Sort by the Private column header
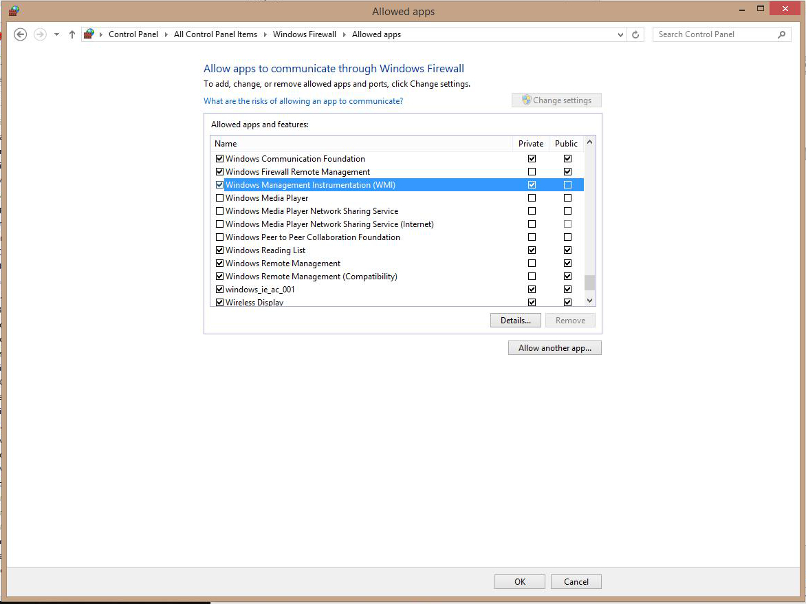 point(530,143)
